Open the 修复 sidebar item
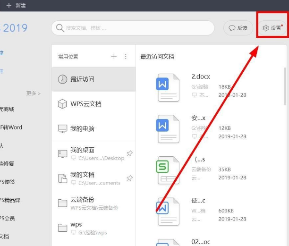 click(x=7, y=164)
